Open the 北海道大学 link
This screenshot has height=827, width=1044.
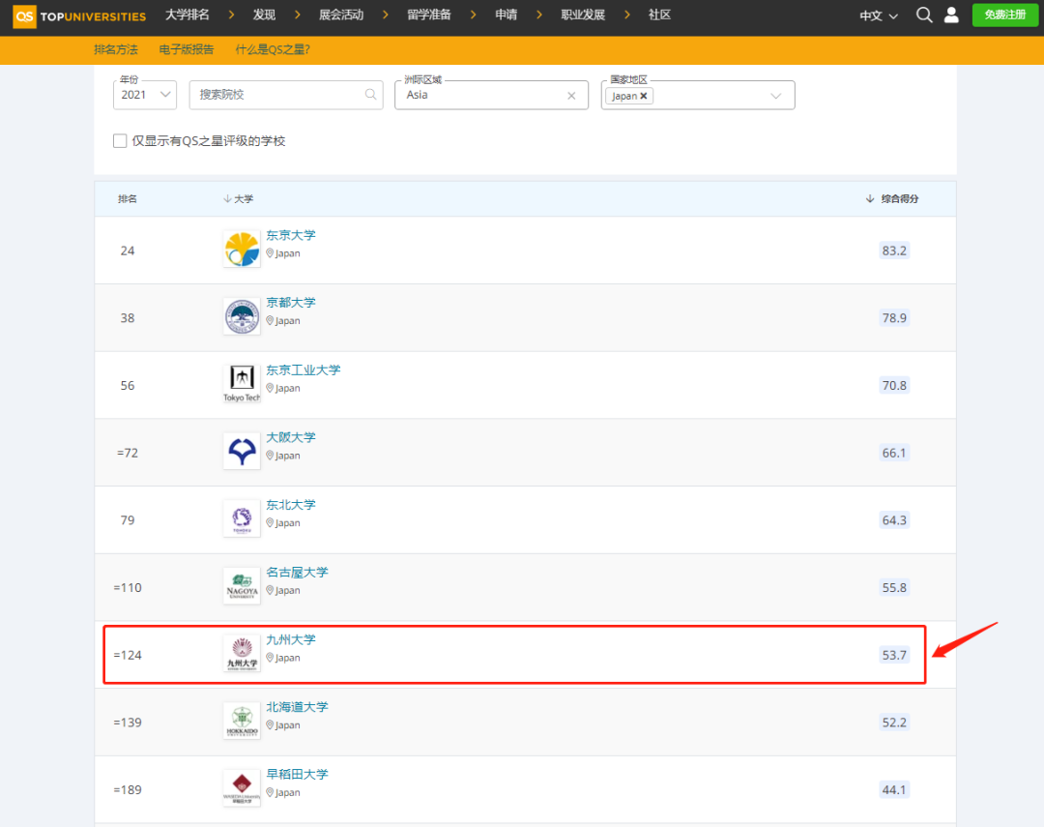[298, 706]
